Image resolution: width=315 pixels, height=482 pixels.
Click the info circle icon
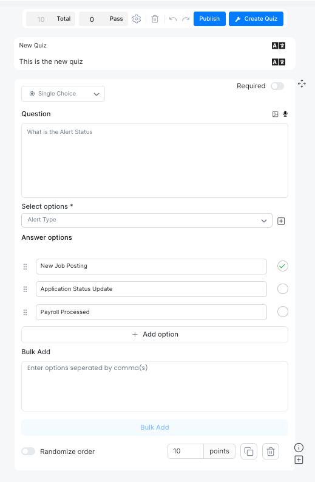coord(299,447)
